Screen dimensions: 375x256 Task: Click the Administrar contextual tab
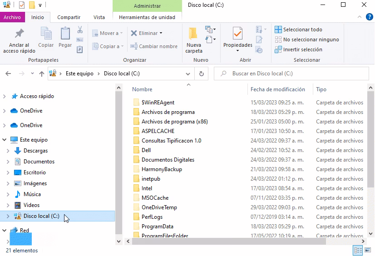click(147, 6)
